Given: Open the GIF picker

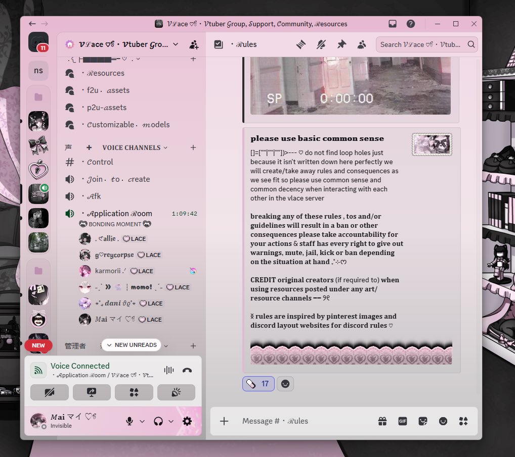Looking at the screenshot, I should (x=403, y=421).
